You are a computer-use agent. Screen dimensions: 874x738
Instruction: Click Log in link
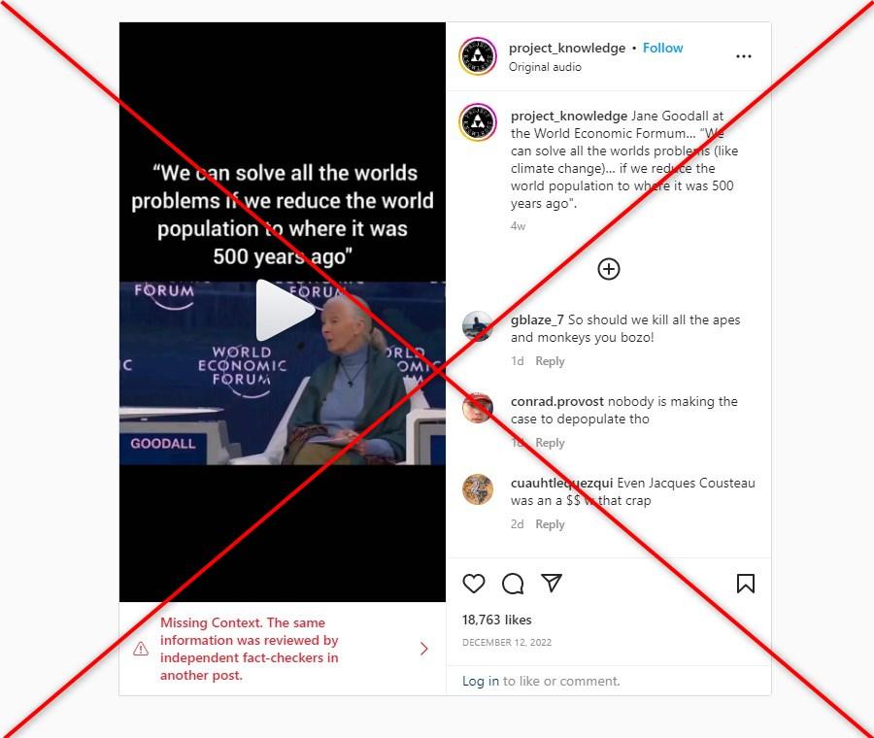pos(481,681)
